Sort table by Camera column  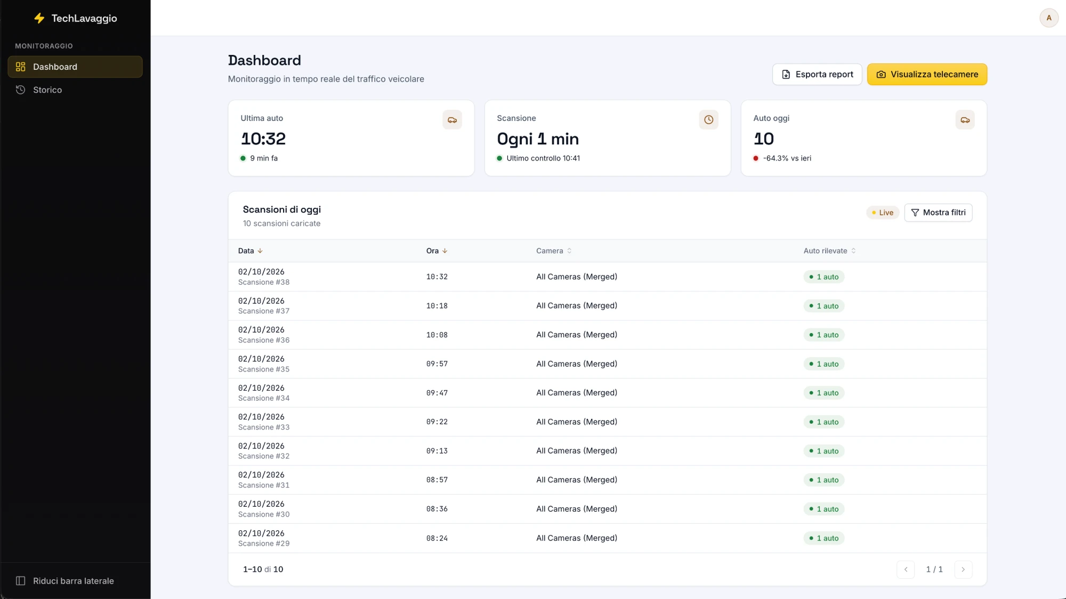click(x=554, y=251)
